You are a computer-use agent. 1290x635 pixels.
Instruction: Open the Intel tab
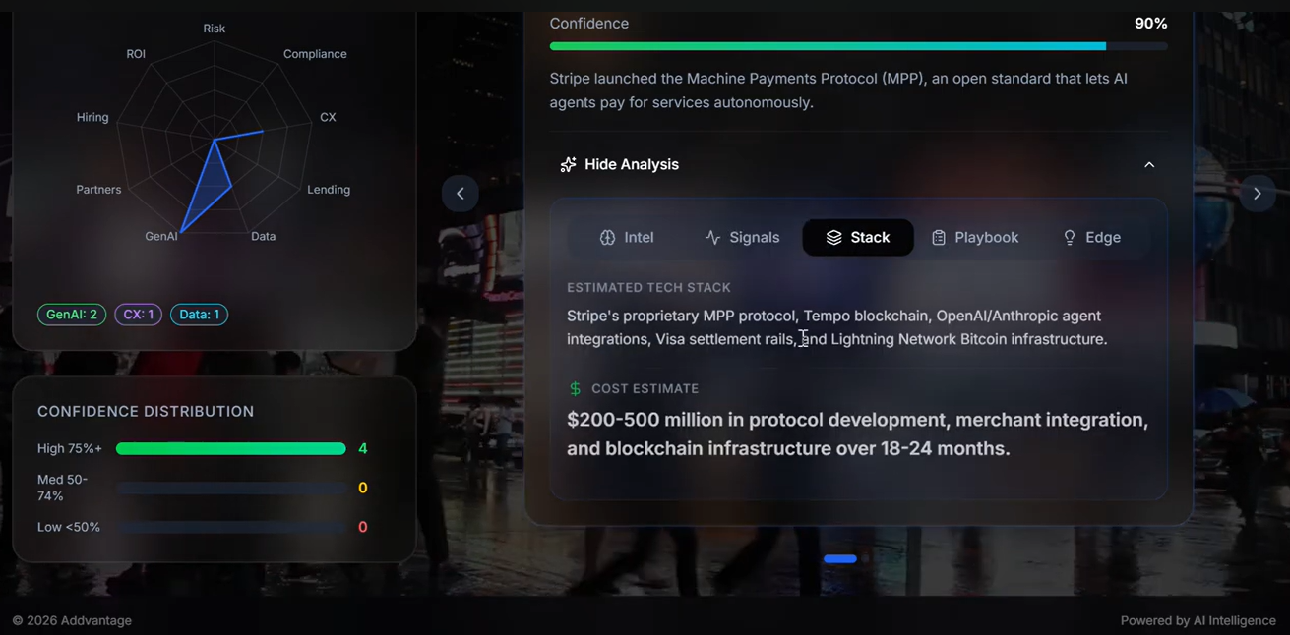627,237
